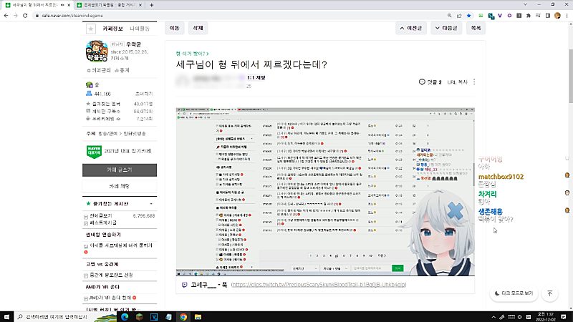Copy post link via URL 복사
Image resolution: width=573 pixels, height=322 pixels.
(456, 82)
